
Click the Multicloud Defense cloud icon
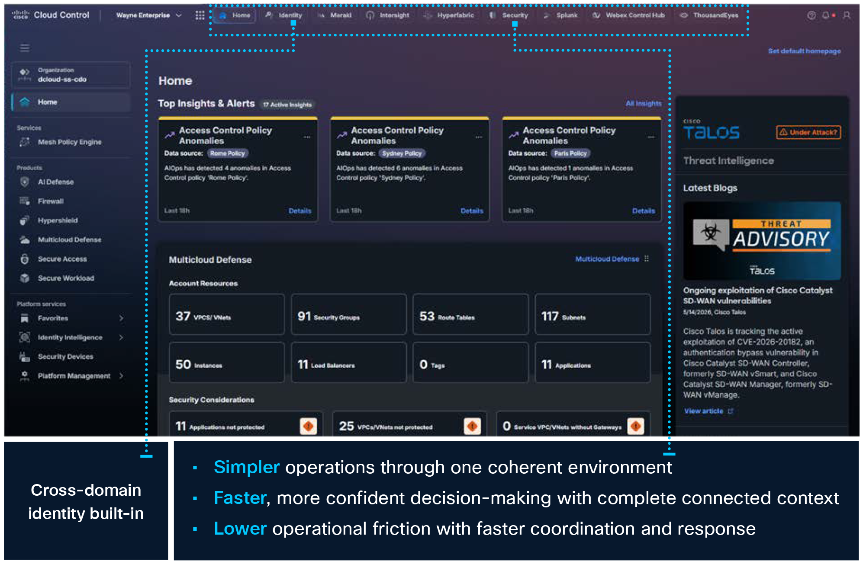pyautogui.click(x=25, y=239)
